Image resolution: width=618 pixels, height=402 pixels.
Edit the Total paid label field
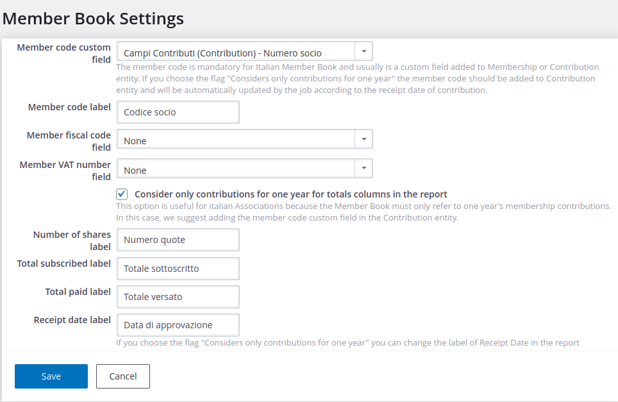click(178, 297)
